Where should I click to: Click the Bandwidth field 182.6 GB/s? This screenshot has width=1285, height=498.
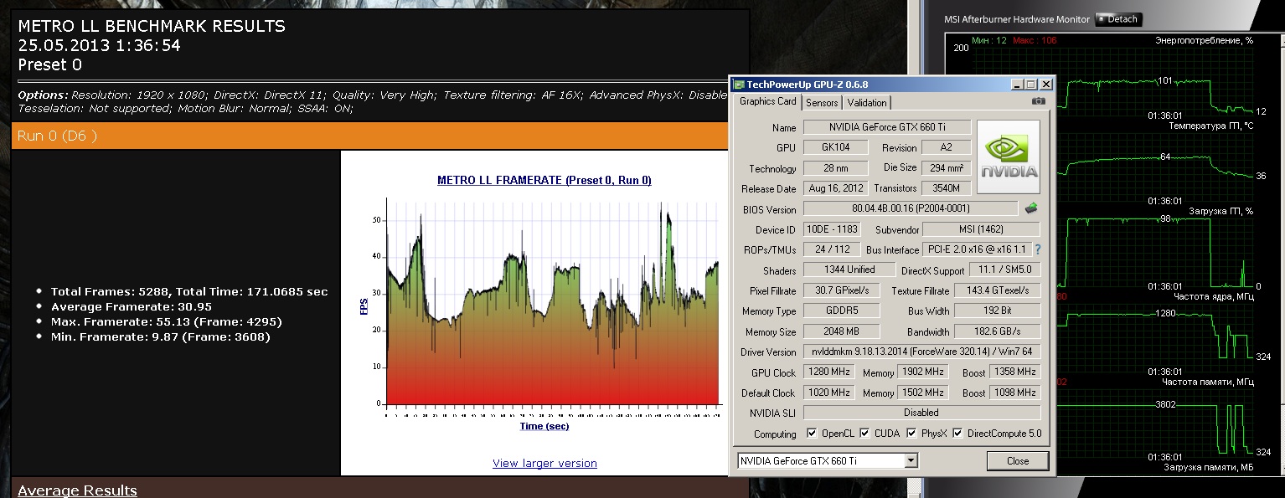(996, 331)
